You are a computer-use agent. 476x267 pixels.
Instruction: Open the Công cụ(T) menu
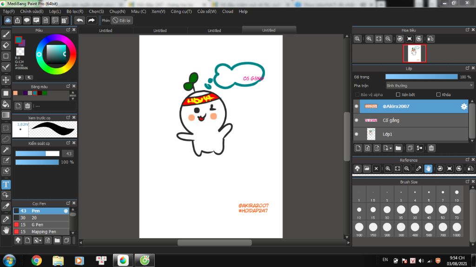click(x=181, y=12)
